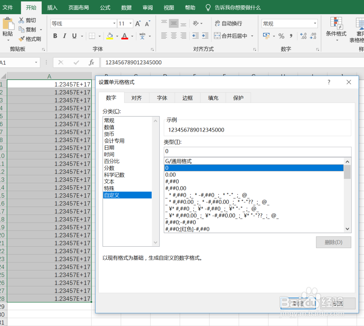
Task: Apply the Format Painter 格式刷
Action: (x=31, y=39)
